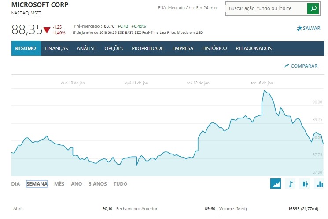Select the column bar chart icon
The height and width of the screenshot is (219, 328).
click(320, 184)
